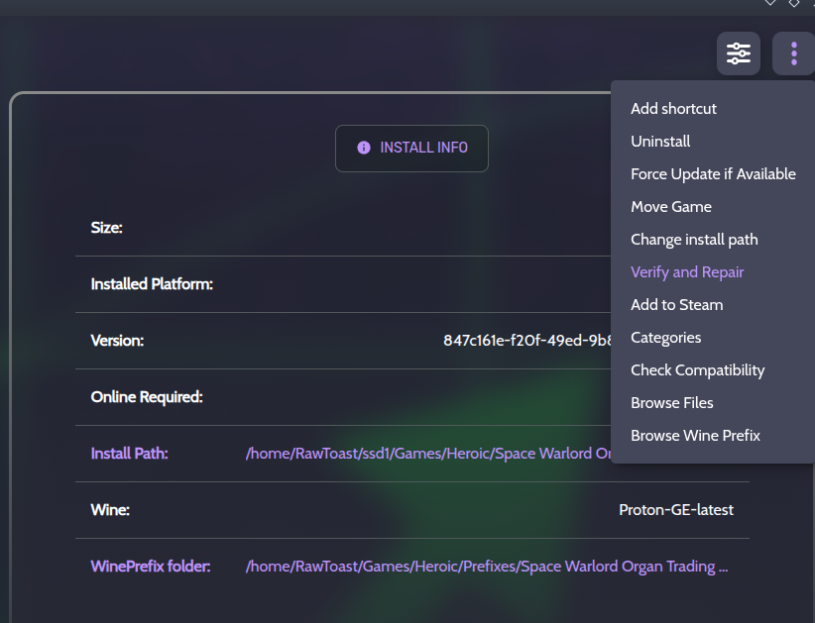This screenshot has height=623, width=815.
Task: Choose Change install path
Action: (694, 240)
